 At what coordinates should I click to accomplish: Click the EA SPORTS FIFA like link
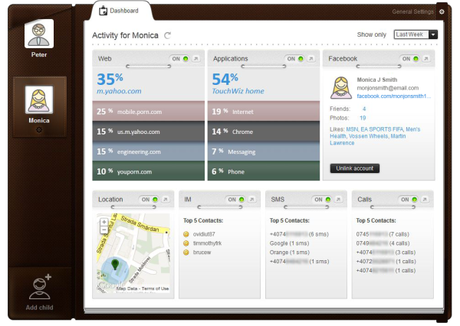click(382, 129)
